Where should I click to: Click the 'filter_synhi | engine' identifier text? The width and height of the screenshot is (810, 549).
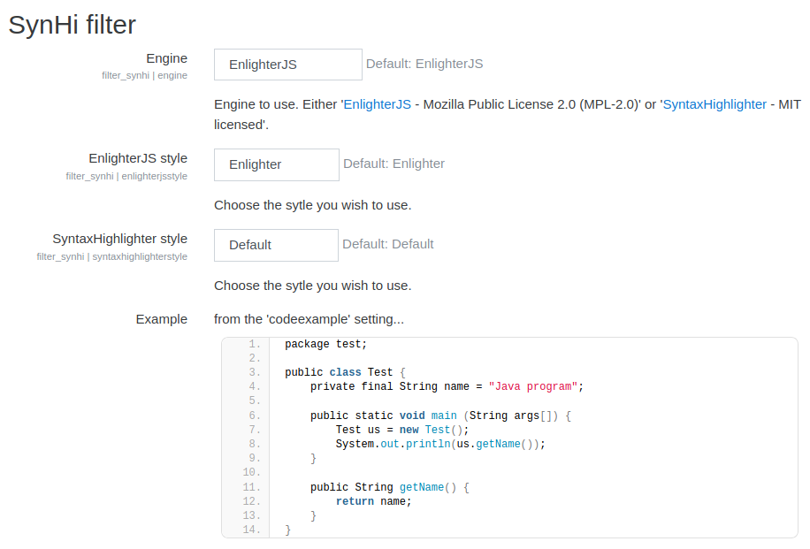(145, 75)
